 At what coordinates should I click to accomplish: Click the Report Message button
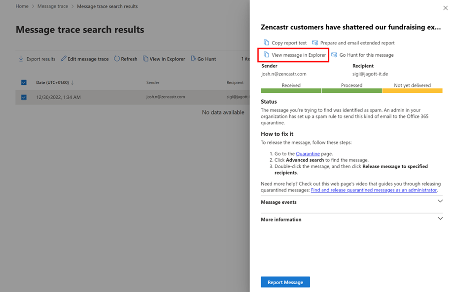(x=285, y=282)
